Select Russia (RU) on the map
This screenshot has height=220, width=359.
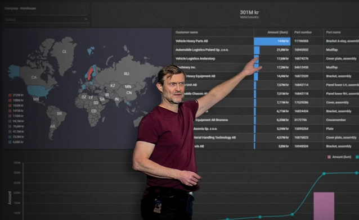click(127, 74)
